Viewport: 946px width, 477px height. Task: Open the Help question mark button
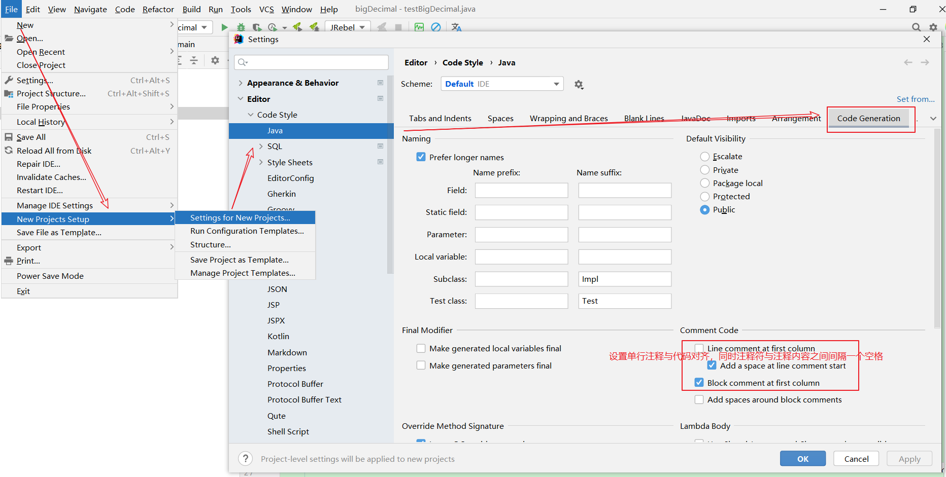click(x=246, y=459)
